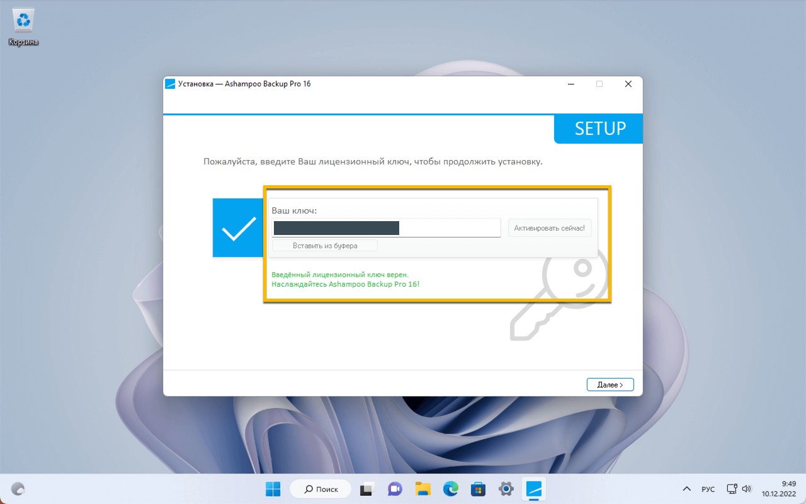Open File Explorer from the taskbar

click(422, 488)
